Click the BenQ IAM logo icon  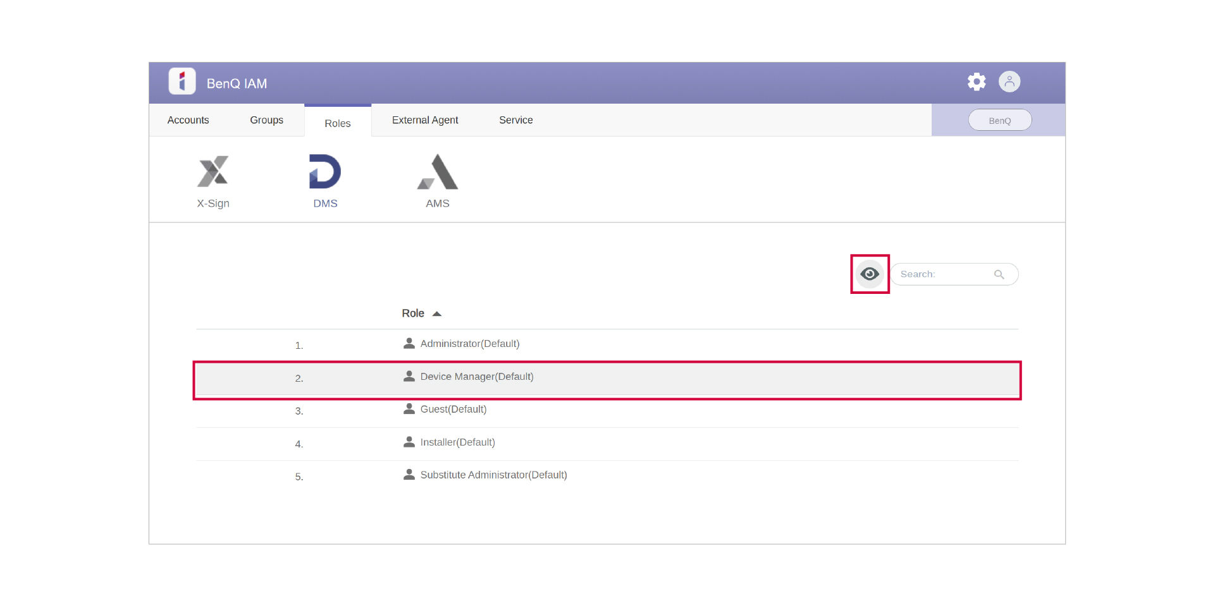182,82
